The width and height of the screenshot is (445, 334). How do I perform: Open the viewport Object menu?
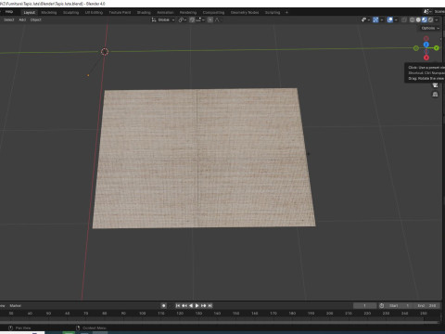(x=35, y=19)
